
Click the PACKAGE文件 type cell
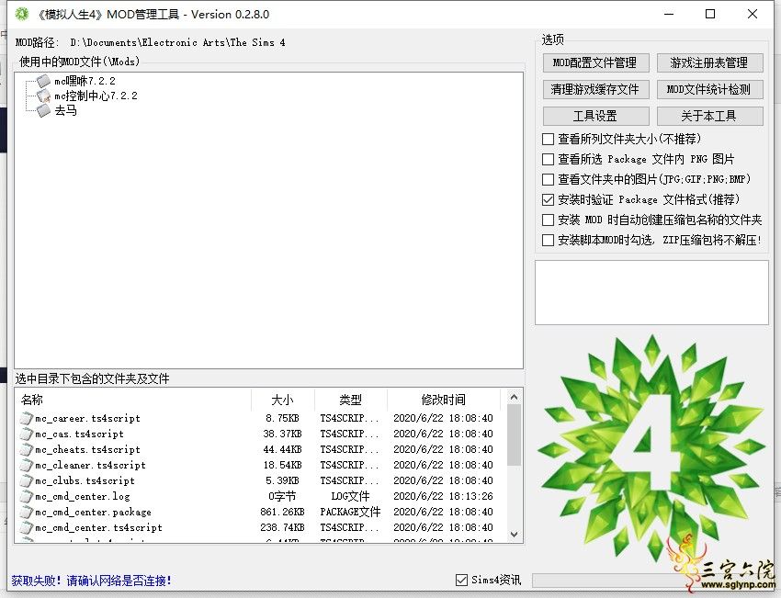tap(350, 512)
